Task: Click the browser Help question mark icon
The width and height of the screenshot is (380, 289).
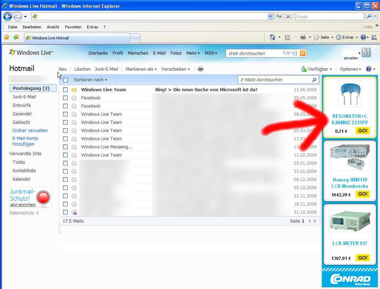Action: pos(363,37)
